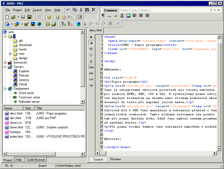
Task: Switch to the Fonts tab
Action: (x=124, y=10)
